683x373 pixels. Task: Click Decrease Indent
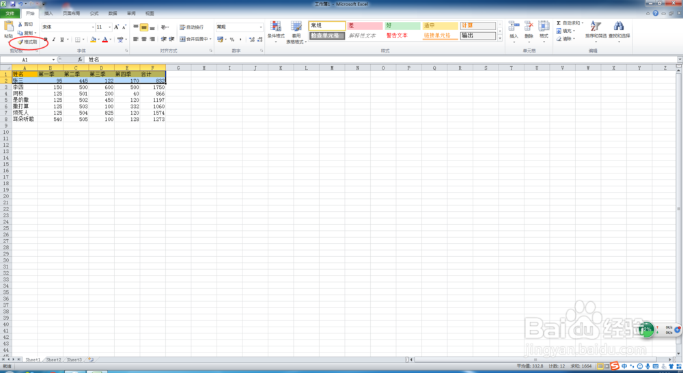click(x=164, y=39)
